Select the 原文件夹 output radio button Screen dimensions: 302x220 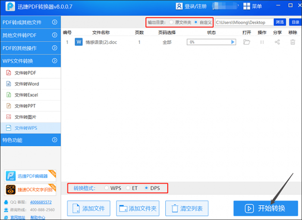(171, 22)
